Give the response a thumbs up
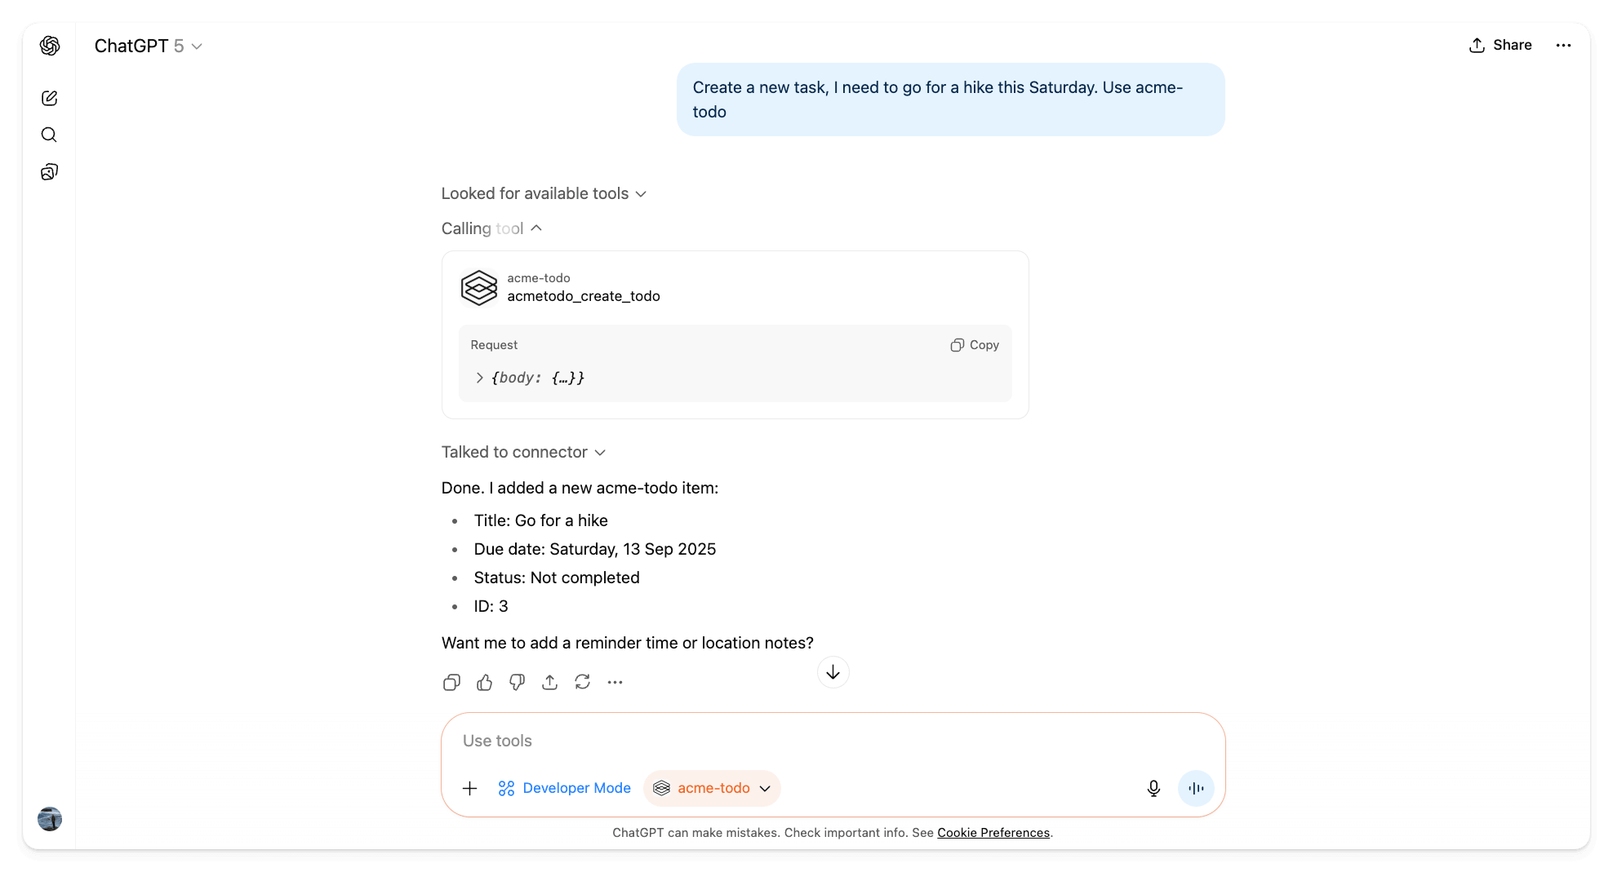 (484, 682)
